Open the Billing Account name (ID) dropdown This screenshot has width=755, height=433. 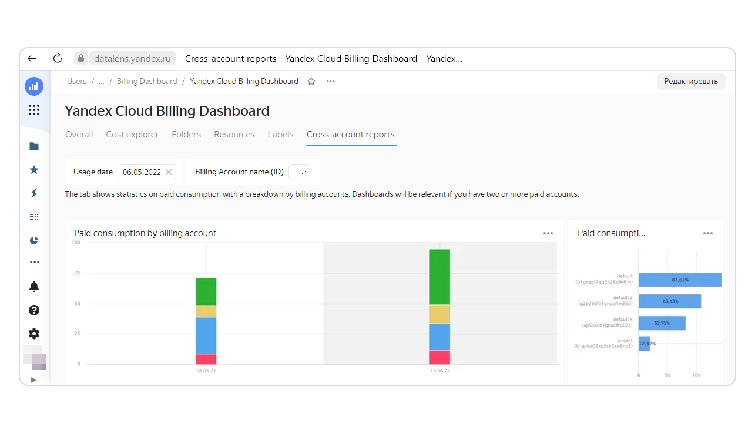click(x=300, y=172)
